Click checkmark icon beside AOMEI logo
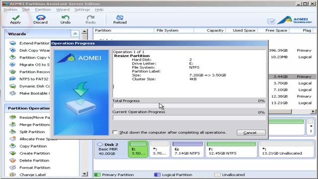 coord(271,21)
